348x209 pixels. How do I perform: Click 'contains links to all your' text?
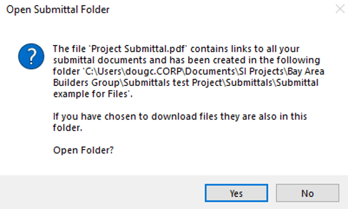point(245,48)
